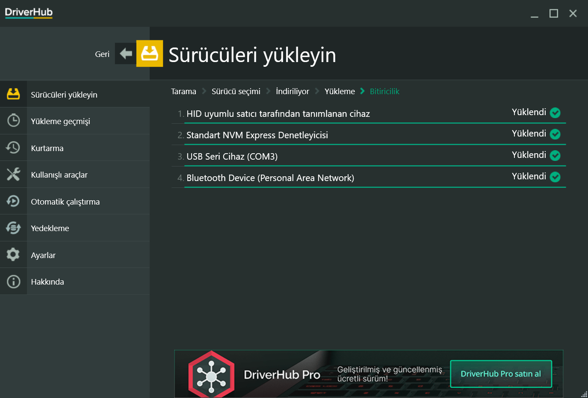Click DriverHub Pro satın al button
The image size is (588, 398).
click(501, 374)
